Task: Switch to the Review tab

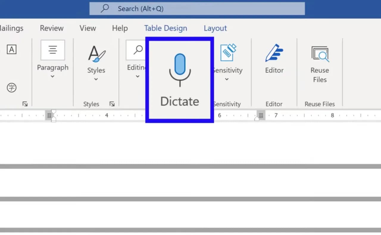Action: [x=51, y=28]
